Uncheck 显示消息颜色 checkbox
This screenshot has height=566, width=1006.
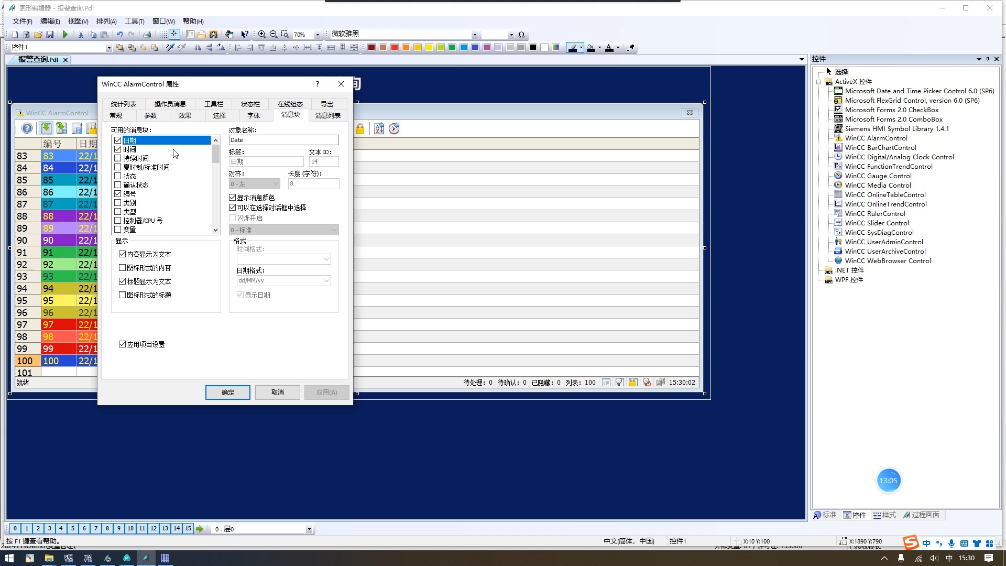pyautogui.click(x=233, y=198)
